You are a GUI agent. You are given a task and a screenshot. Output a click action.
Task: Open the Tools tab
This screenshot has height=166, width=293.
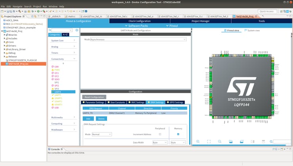tap(262, 21)
